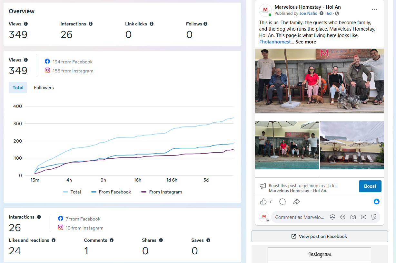Click the Marvelous Homestay page avatar in post header
Viewport: 396px width, 263px height.
[x=265, y=10]
